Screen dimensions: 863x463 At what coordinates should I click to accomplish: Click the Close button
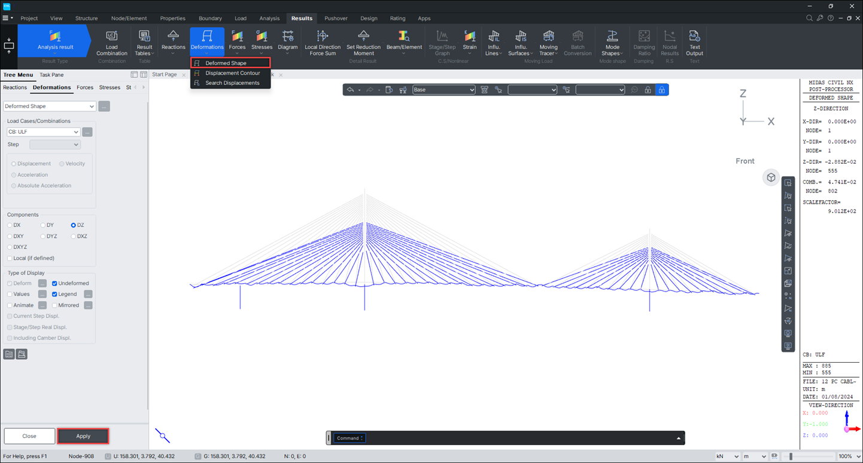pyautogui.click(x=29, y=436)
